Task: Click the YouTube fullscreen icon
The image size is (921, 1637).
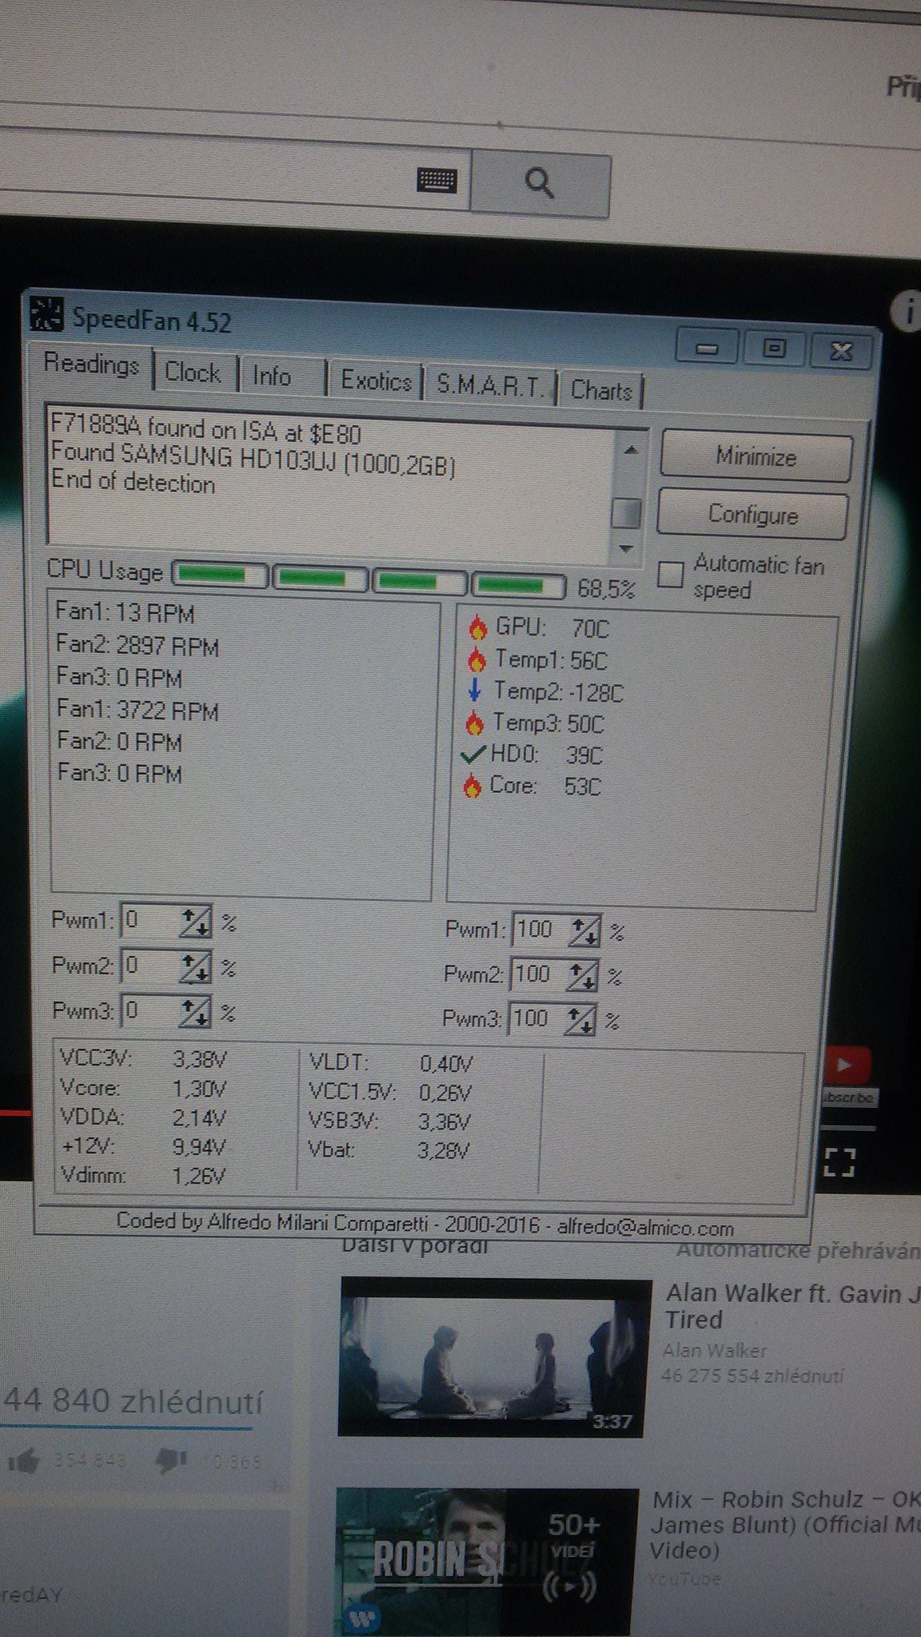Action: (x=839, y=1161)
